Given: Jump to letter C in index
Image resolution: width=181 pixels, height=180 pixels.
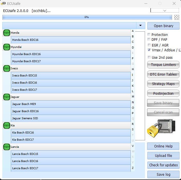Looking at the screenshot, I should tap(133, 42).
